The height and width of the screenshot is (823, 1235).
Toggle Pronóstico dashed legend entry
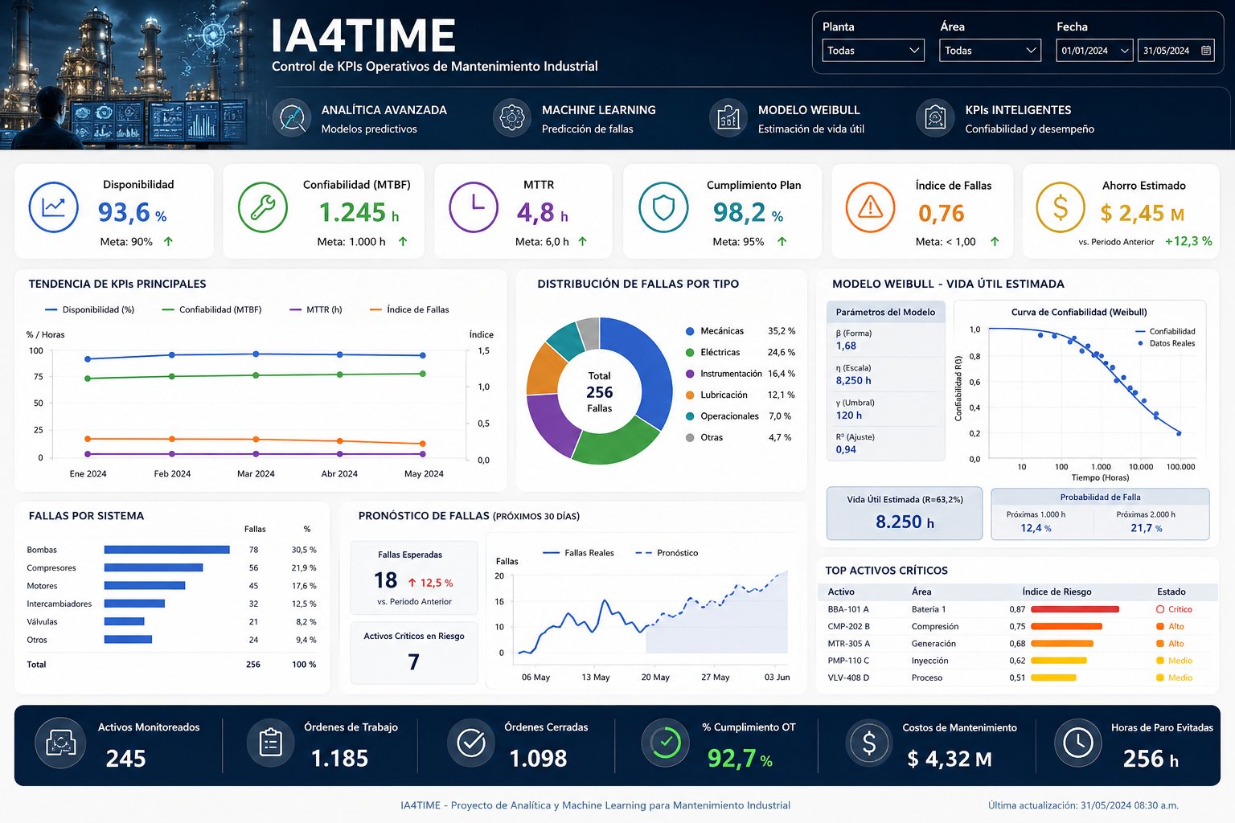point(667,553)
